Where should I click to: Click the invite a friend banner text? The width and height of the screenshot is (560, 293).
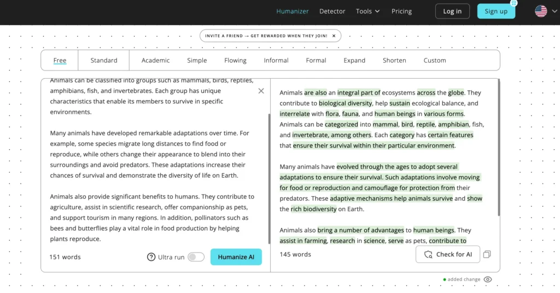pyautogui.click(x=266, y=36)
